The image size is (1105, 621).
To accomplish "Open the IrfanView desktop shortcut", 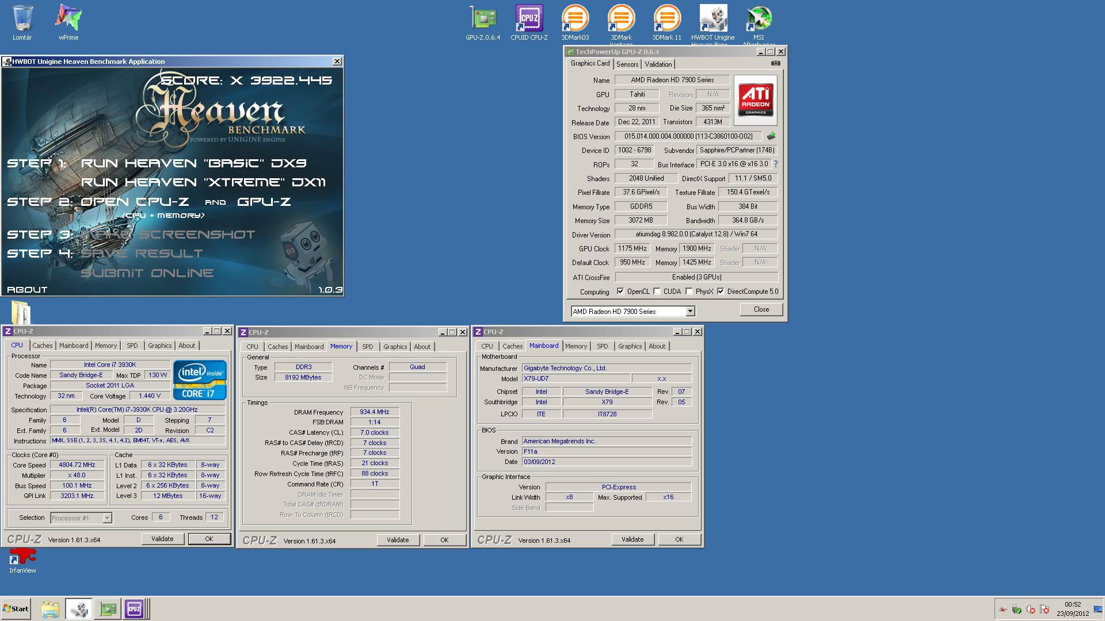I will pos(22,561).
